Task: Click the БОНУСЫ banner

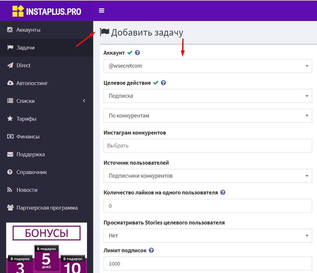Action: point(47,233)
